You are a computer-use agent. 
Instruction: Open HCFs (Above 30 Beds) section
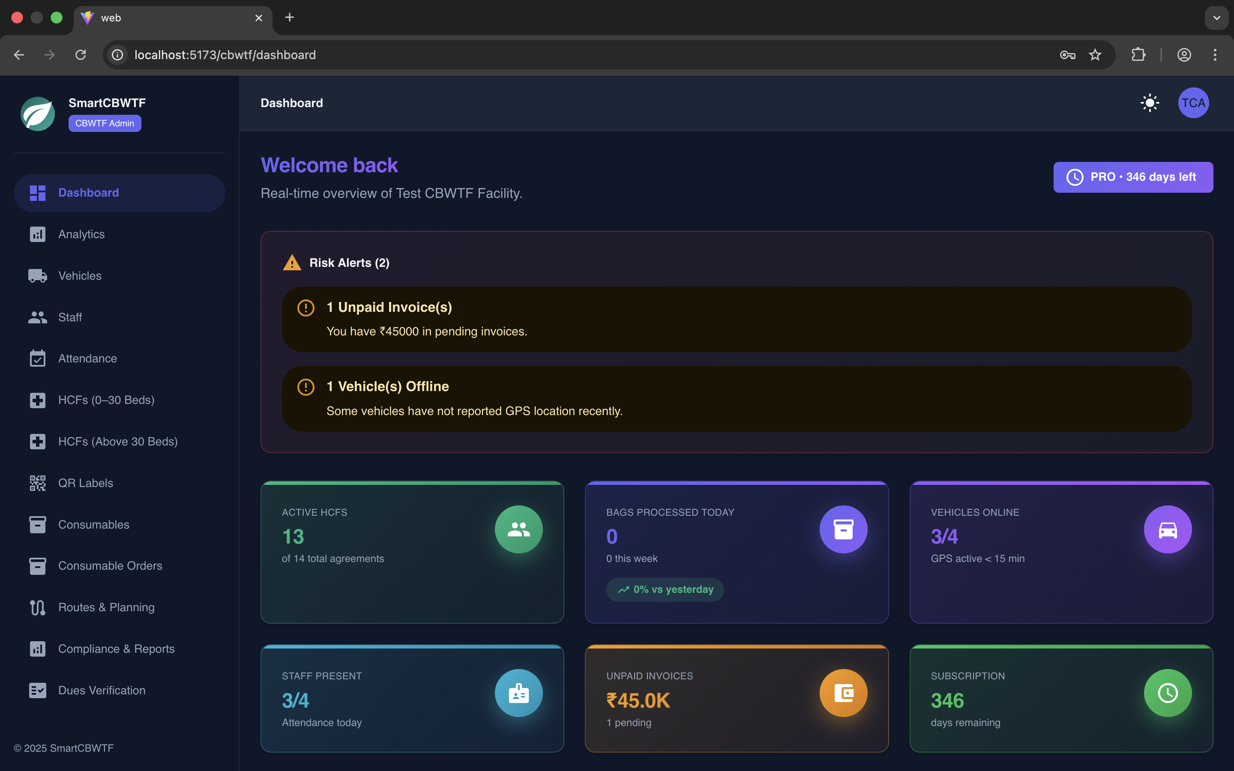point(118,442)
